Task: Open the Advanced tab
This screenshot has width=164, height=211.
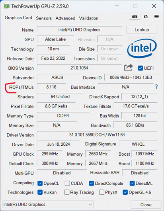Action: point(65,18)
